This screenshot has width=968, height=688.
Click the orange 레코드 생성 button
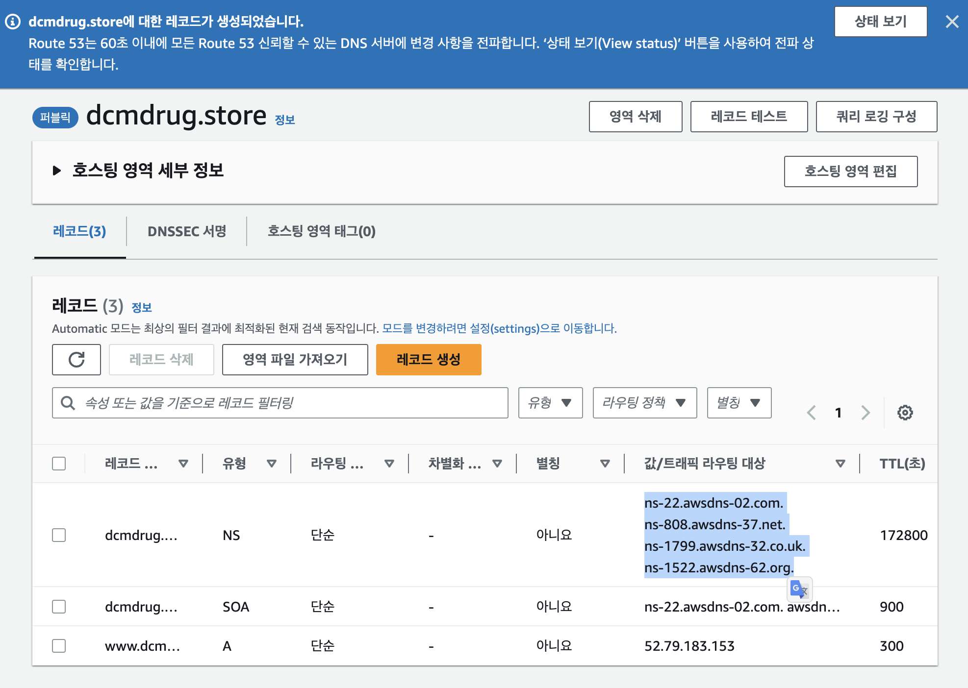click(428, 360)
